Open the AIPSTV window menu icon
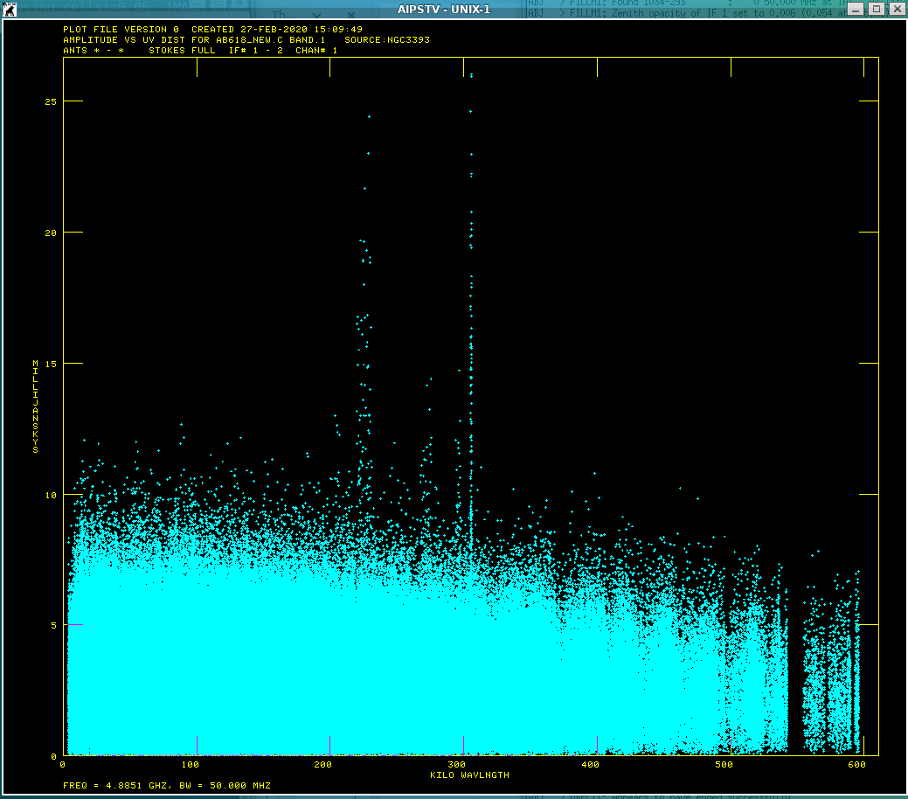Viewport: 908px width, 799px height. click(10, 9)
